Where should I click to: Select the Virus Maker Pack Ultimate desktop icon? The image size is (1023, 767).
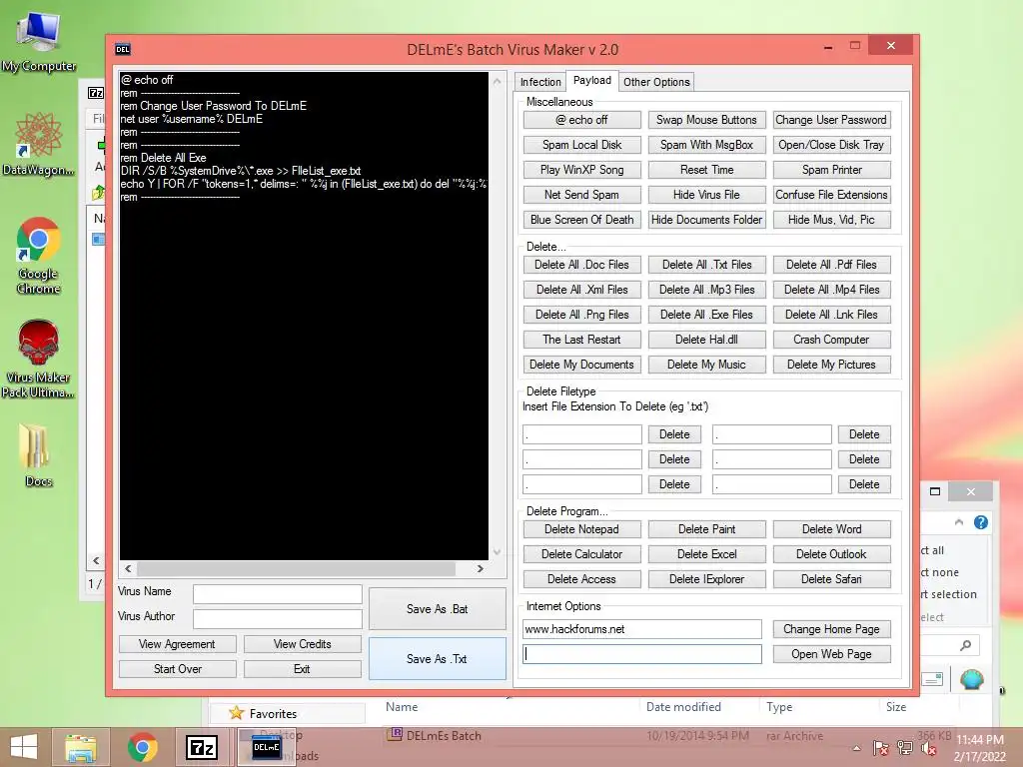39,359
